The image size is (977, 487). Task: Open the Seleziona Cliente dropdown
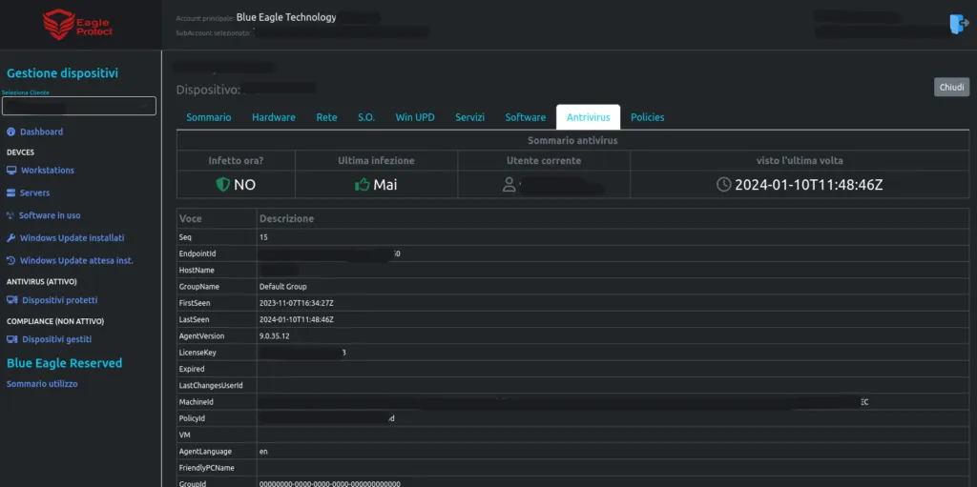coord(79,106)
